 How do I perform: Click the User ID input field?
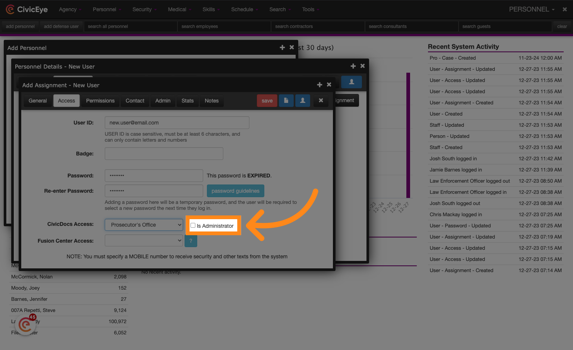[177, 123]
